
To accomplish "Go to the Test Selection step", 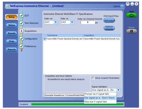I will click(x=31, y=23).
